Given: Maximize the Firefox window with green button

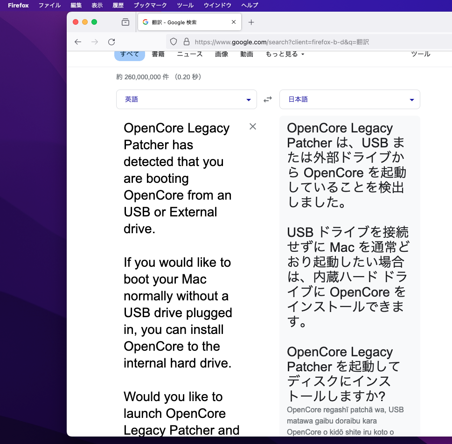Looking at the screenshot, I should click(x=94, y=22).
